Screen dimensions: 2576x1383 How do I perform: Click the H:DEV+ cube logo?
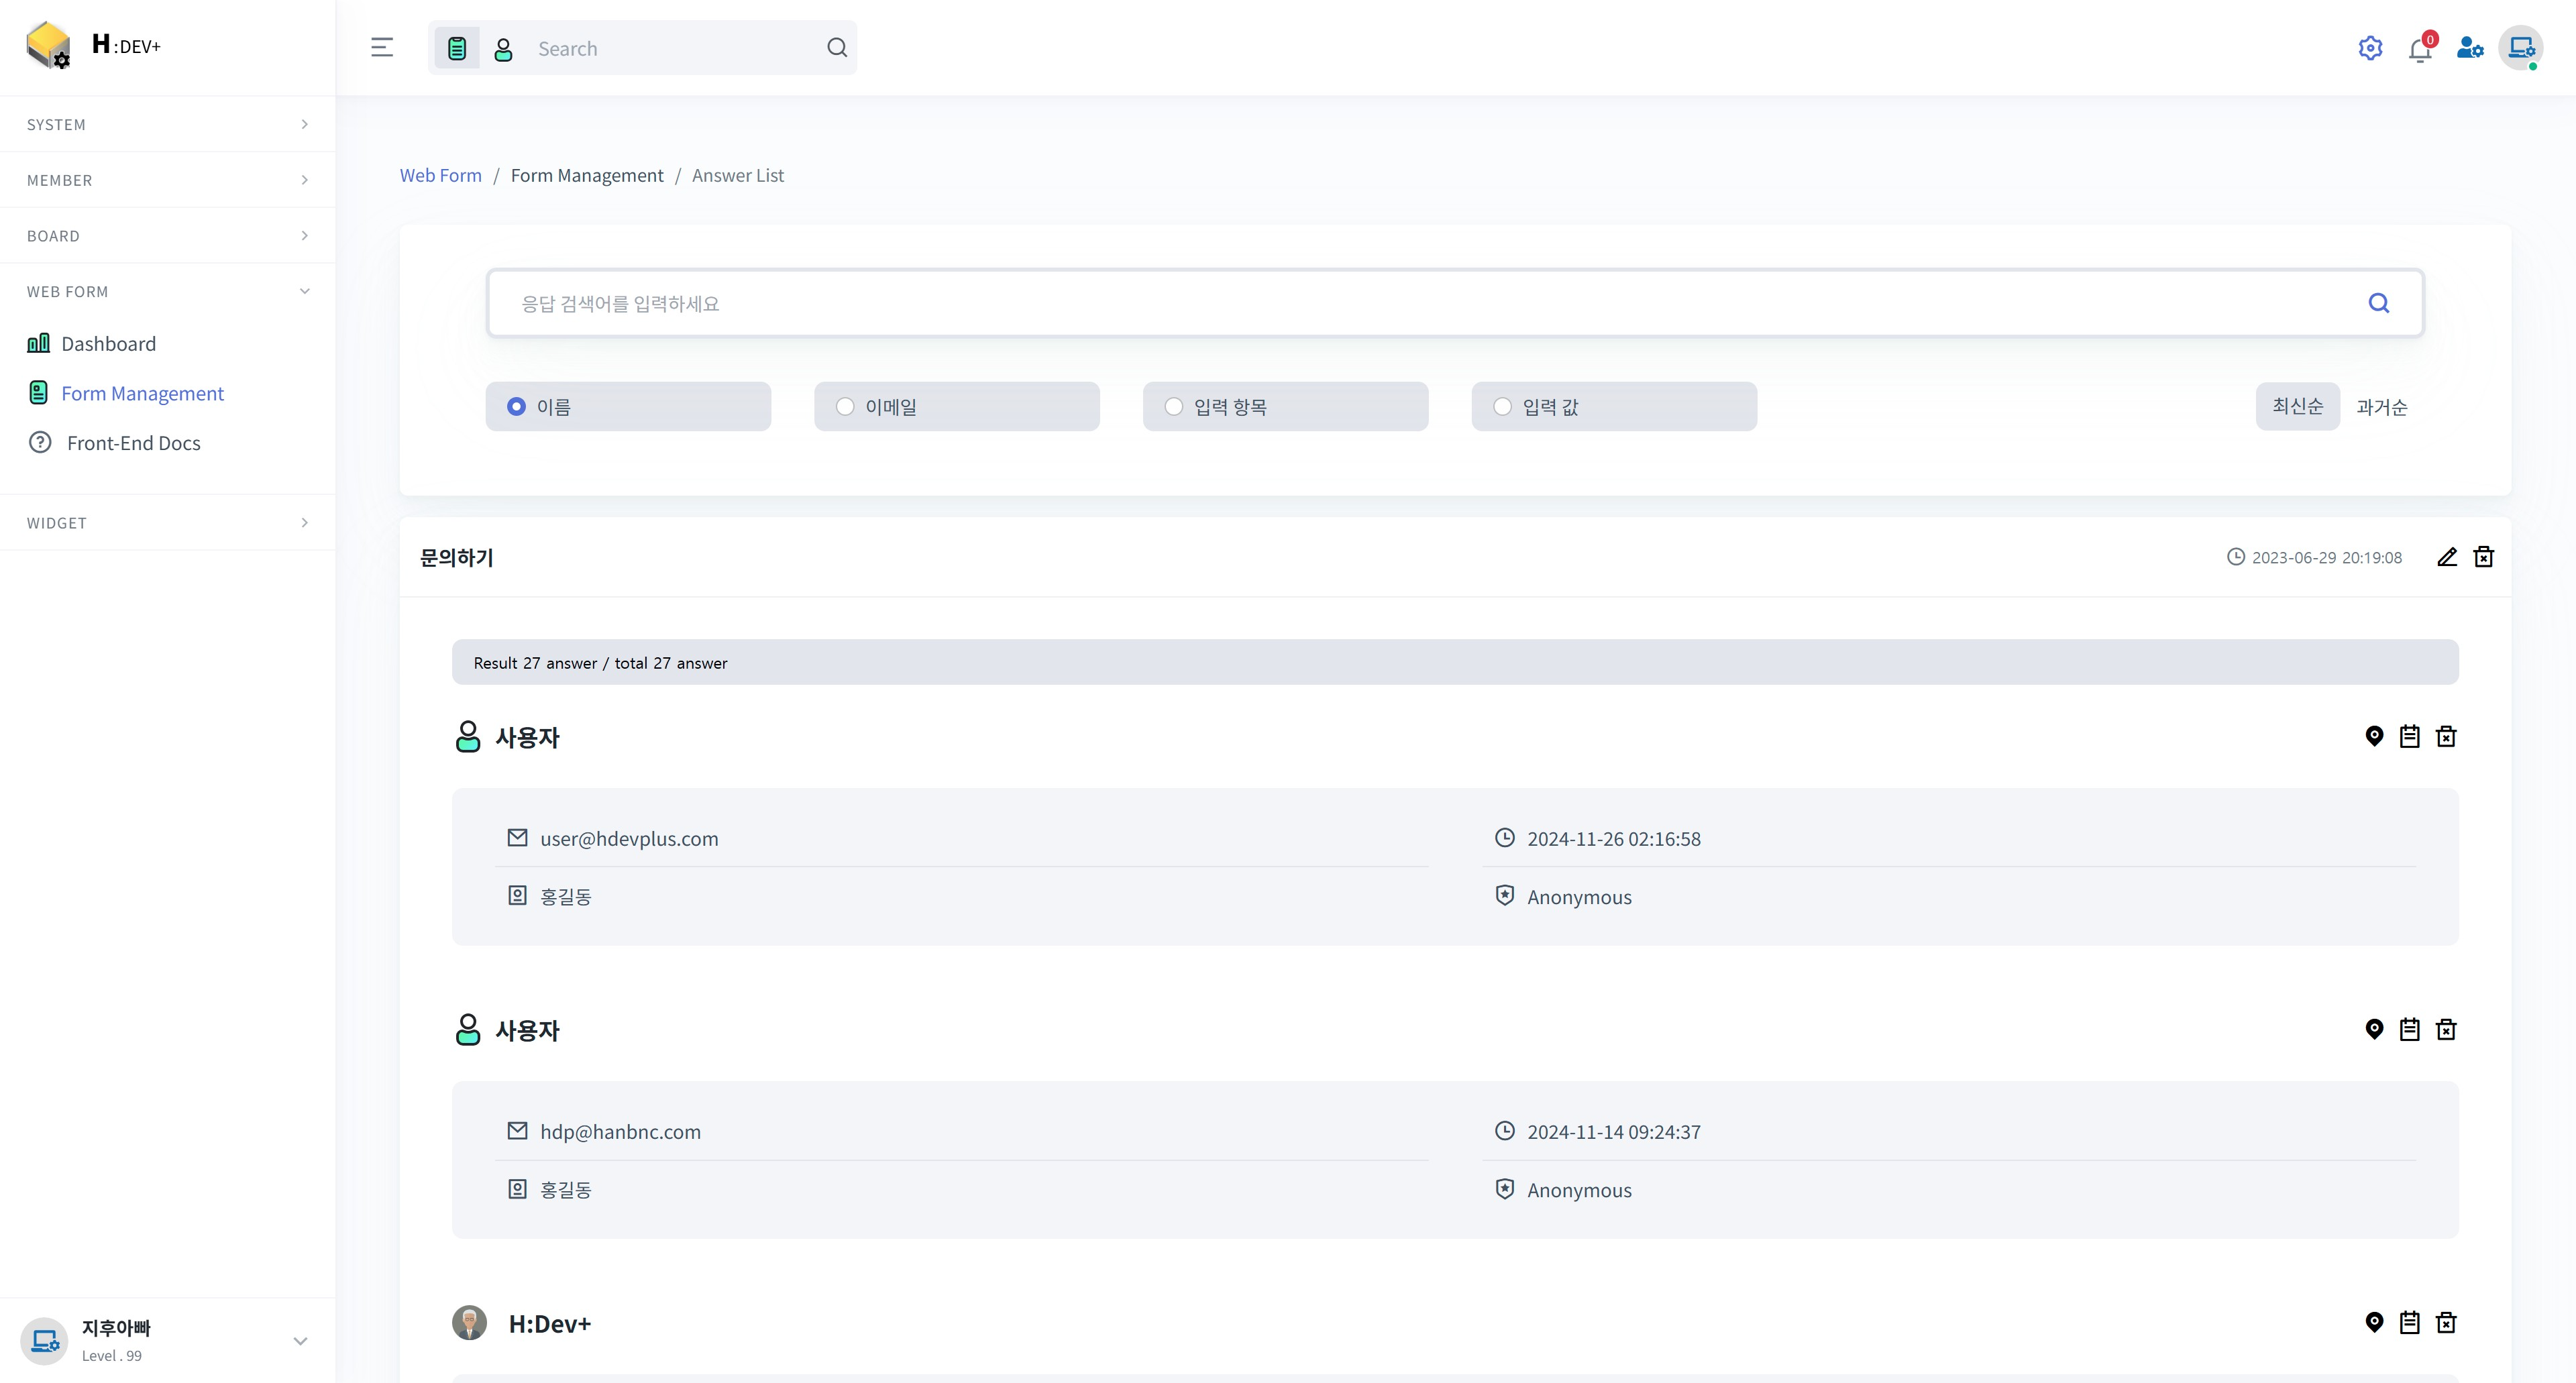pos(48,45)
